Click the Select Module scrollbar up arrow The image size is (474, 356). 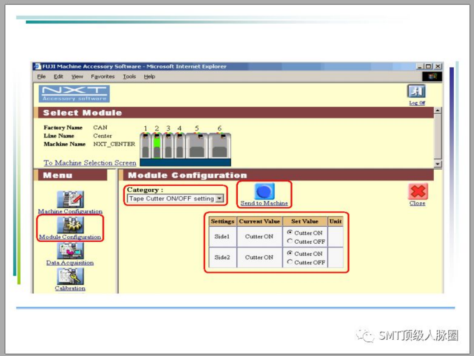[x=438, y=110]
